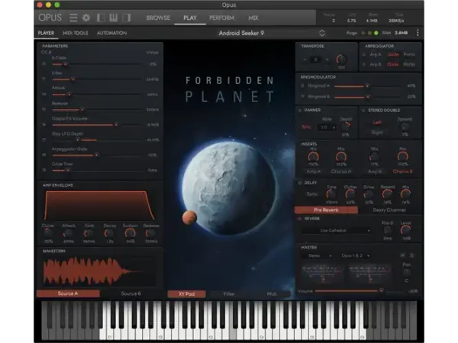Click the Reverb Pre-D knob

(x=387, y=230)
